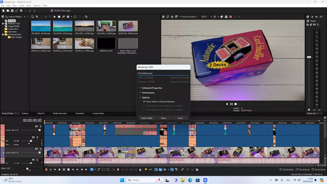
Task: Click the record button in timeline transport
Action: click(x=46, y=169)
